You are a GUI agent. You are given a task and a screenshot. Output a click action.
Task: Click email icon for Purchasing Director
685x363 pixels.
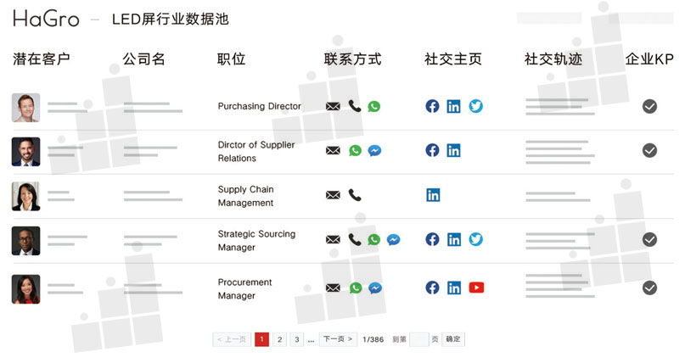333,107
